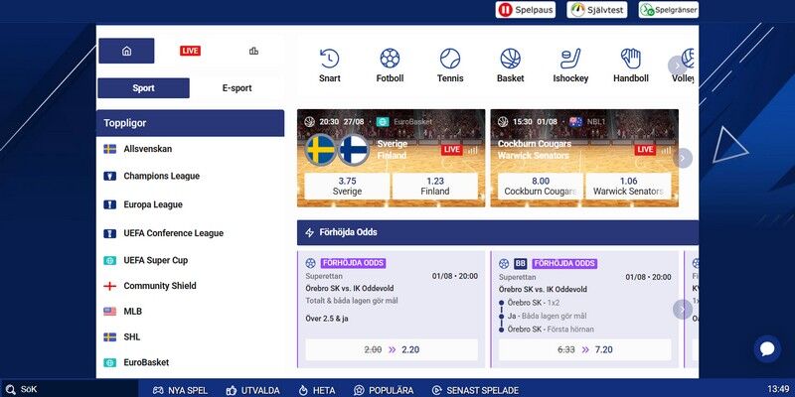Click the Sweden team flag circle
The height and width of the screenshot is (397, 795).
320,150
